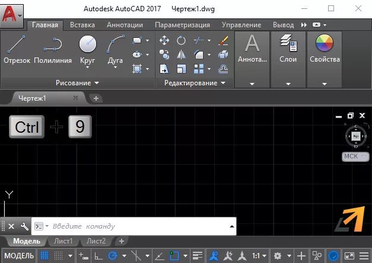Switch to the Лист2 layout tab

click(96, 241)
